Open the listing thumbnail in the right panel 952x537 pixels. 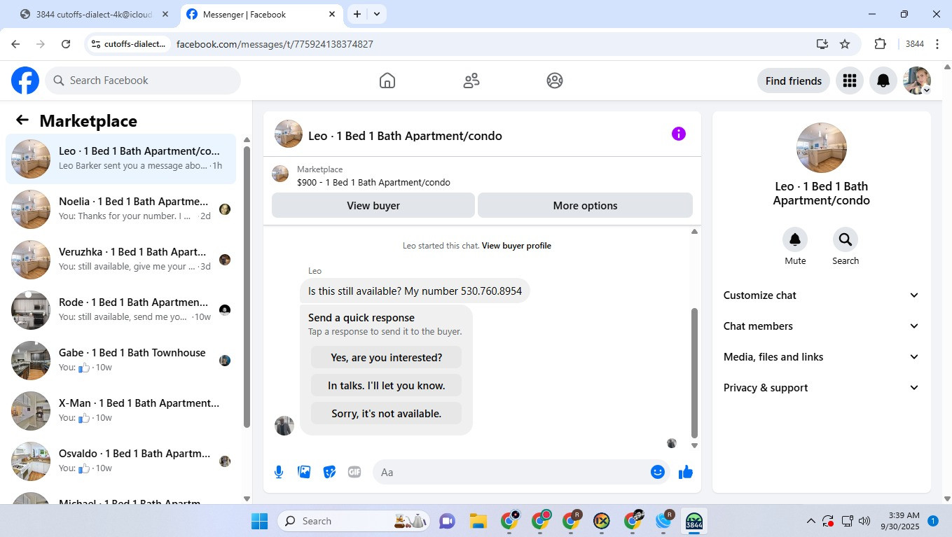click(822, 148)
